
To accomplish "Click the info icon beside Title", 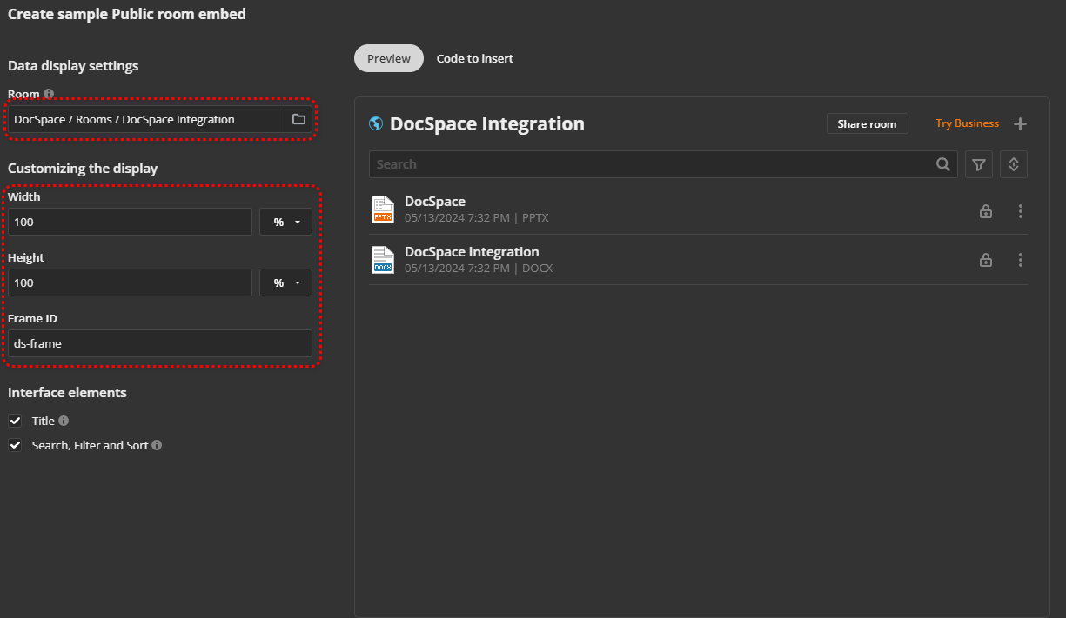I will pos(64,421).
